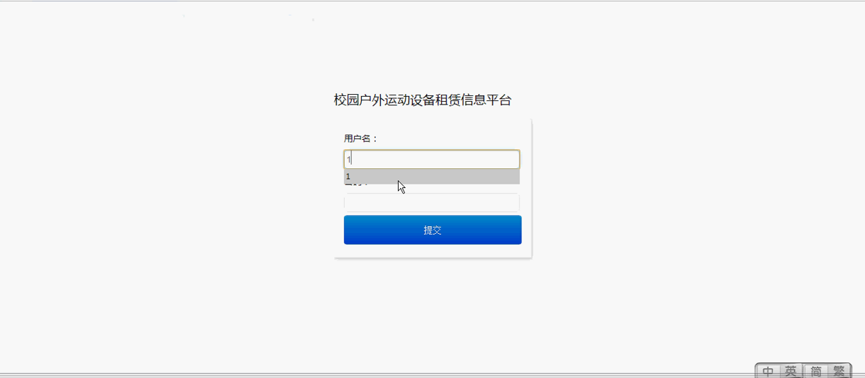Screen dimensions: 865x378
Task: Click the 提交 submit button
Action: click(432, 230)
